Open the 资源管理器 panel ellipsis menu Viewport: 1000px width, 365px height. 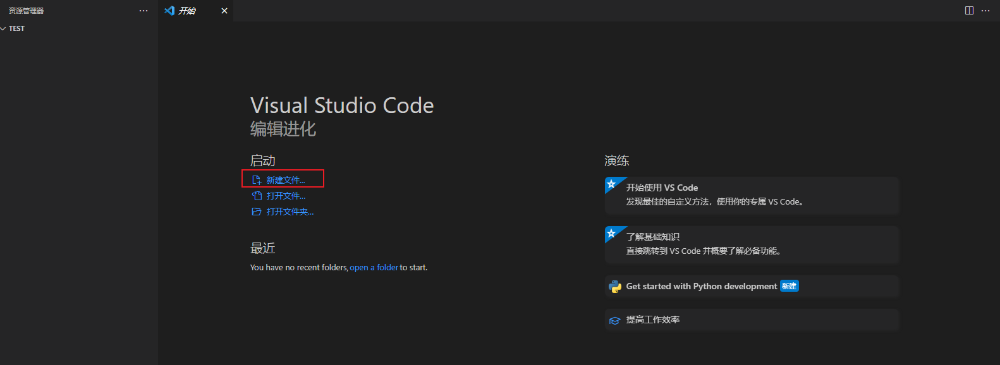coord(143,11)
